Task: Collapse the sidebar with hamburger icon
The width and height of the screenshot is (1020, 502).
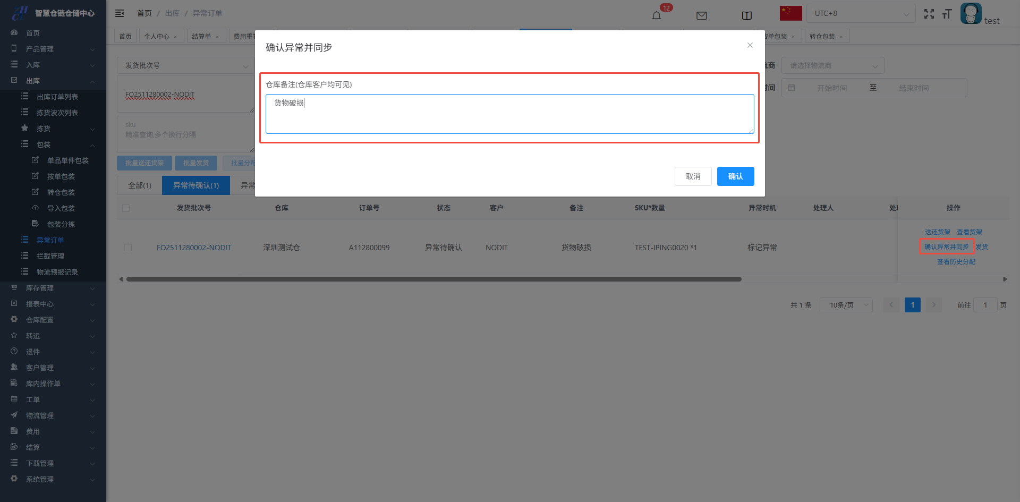Action: coord(120,13)
